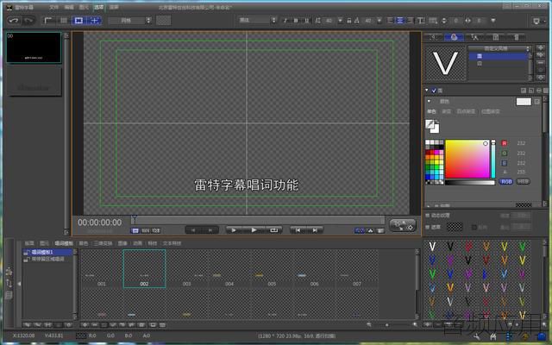Viewport: 552px width, 345px height.
Task: Select template thumbnail 001
Action: pos(102,269)
